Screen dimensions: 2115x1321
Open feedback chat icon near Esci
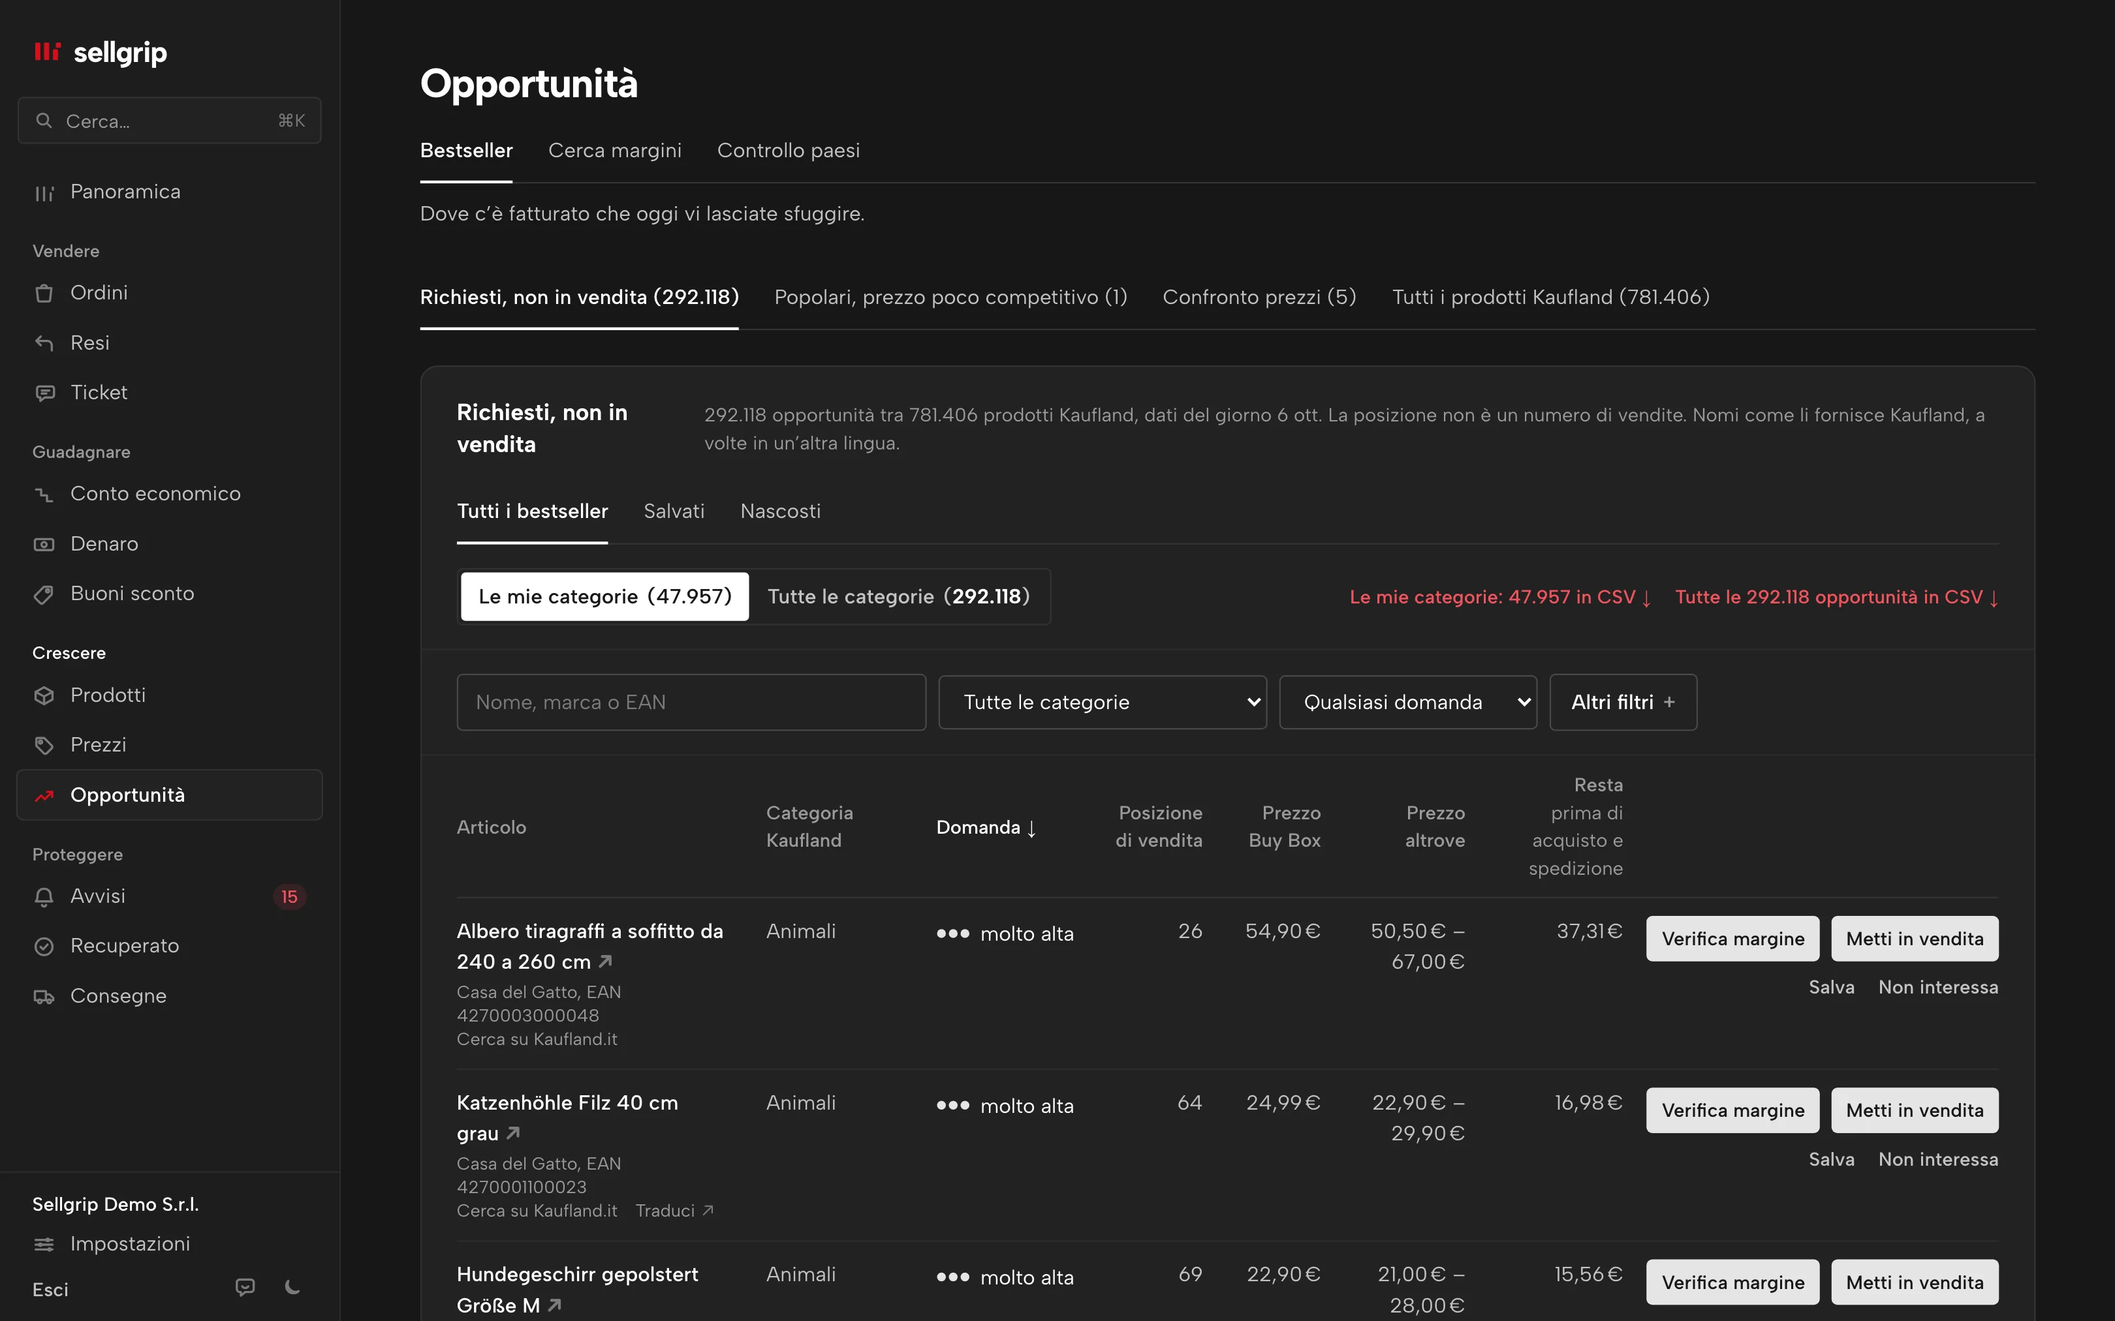point(245,1287)
